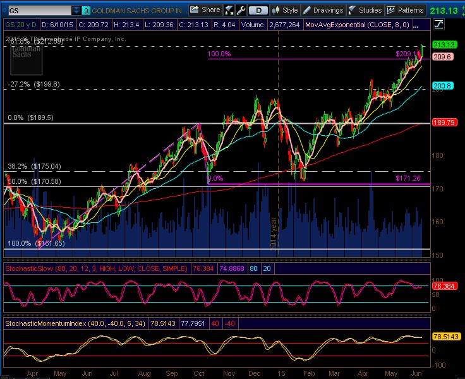Screen dimensions: 465x379
Task: Click the 78.5143 momentum value bubble on axis
Action: (x=446, y=337)
